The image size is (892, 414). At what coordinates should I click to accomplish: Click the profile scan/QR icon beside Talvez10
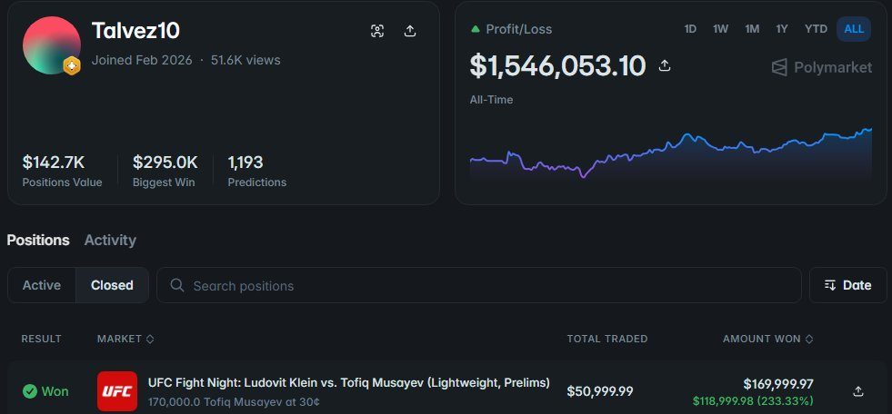[377, 31]
